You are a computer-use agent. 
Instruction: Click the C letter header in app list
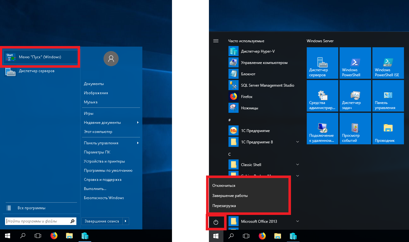click(230, 154)
